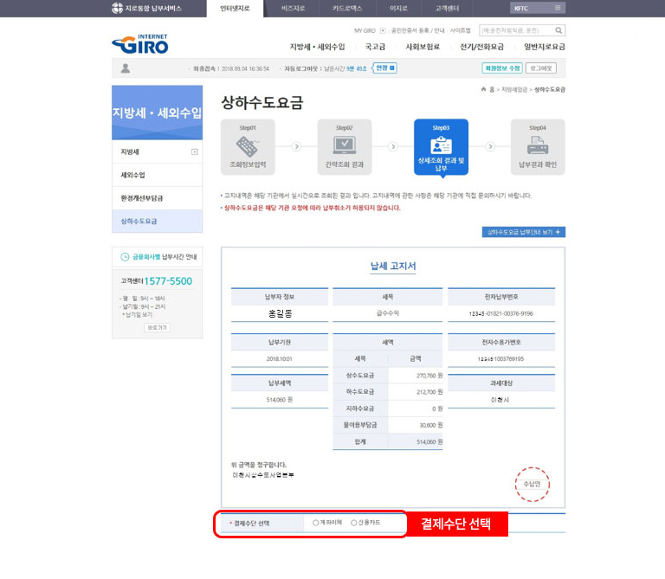Select the 계좌이체 payment radio button

[315, 523]
